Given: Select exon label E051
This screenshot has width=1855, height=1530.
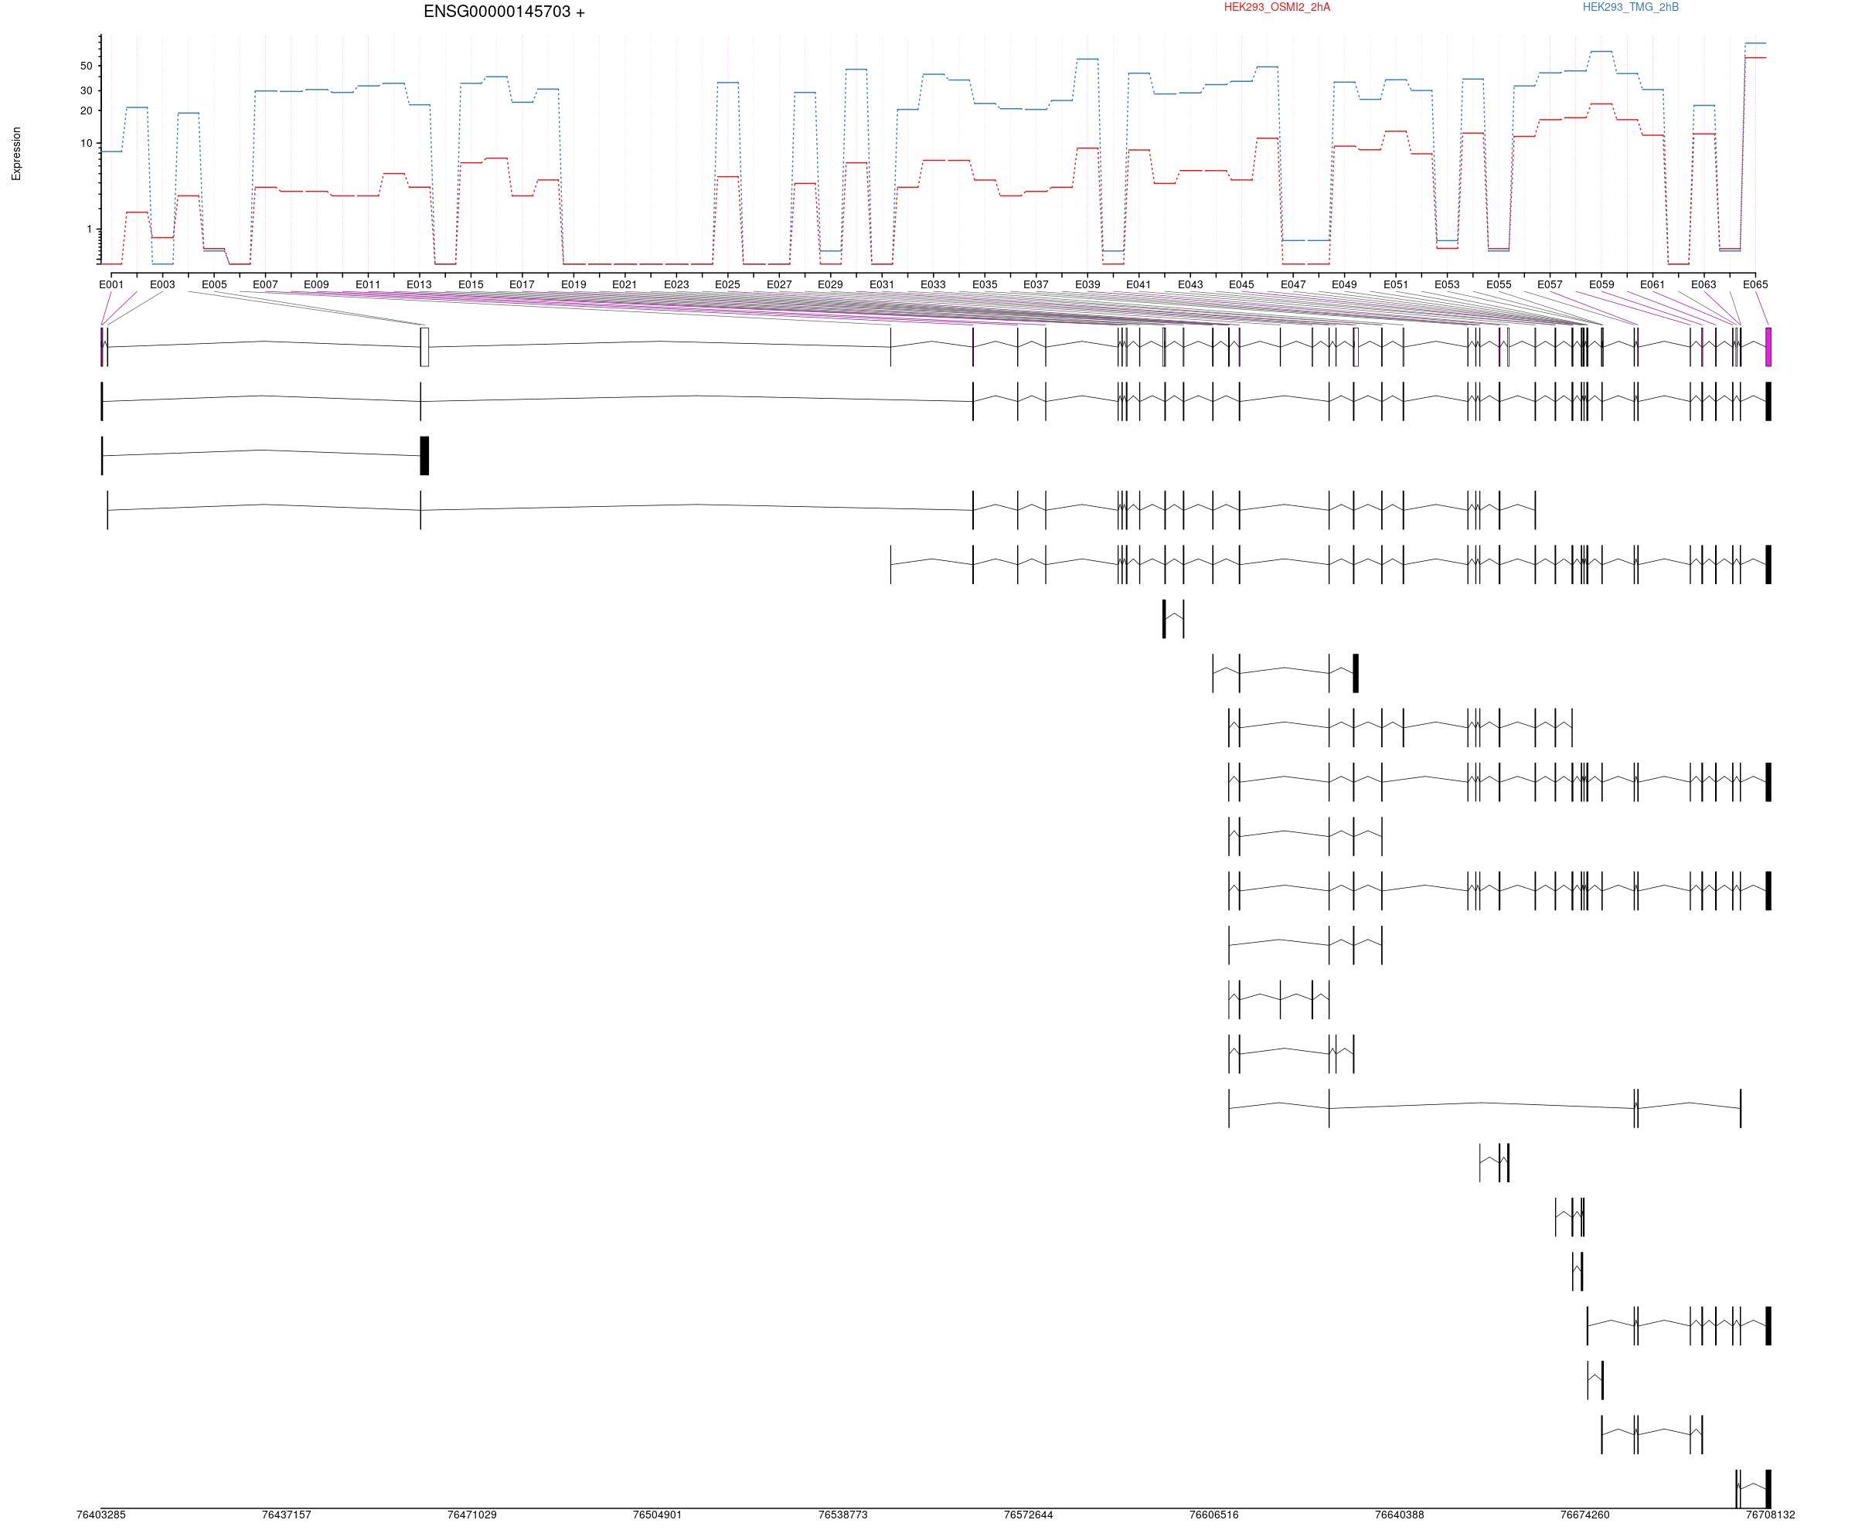Looking at the screenshot, I should click(1396, 284).
